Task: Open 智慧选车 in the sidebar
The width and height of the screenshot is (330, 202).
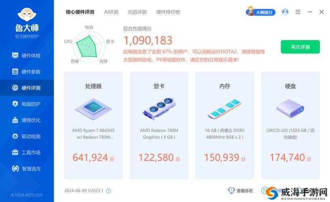Action: click(x=26, y=168)
